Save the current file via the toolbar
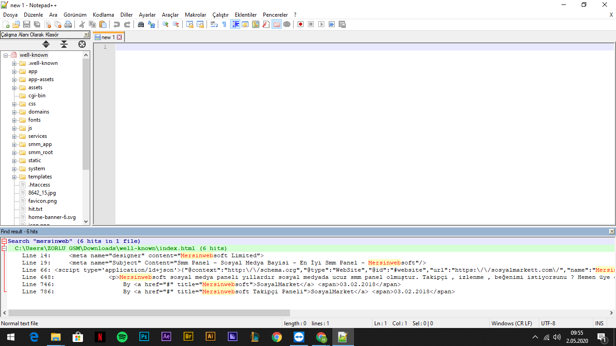Image resolution: width=616 pixels, height=346 pixels. [27, 24]
